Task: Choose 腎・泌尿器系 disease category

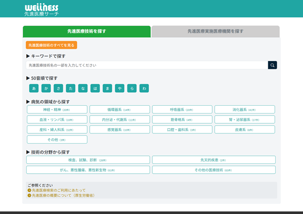Action: pyautogui.click(x=245, y=119)
